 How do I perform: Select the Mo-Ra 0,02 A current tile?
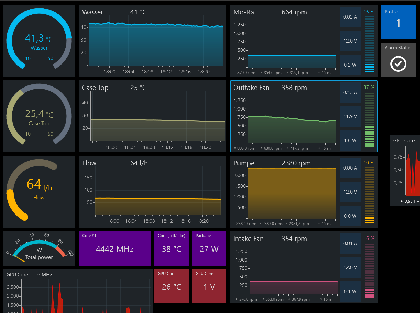tap(350, 17)
